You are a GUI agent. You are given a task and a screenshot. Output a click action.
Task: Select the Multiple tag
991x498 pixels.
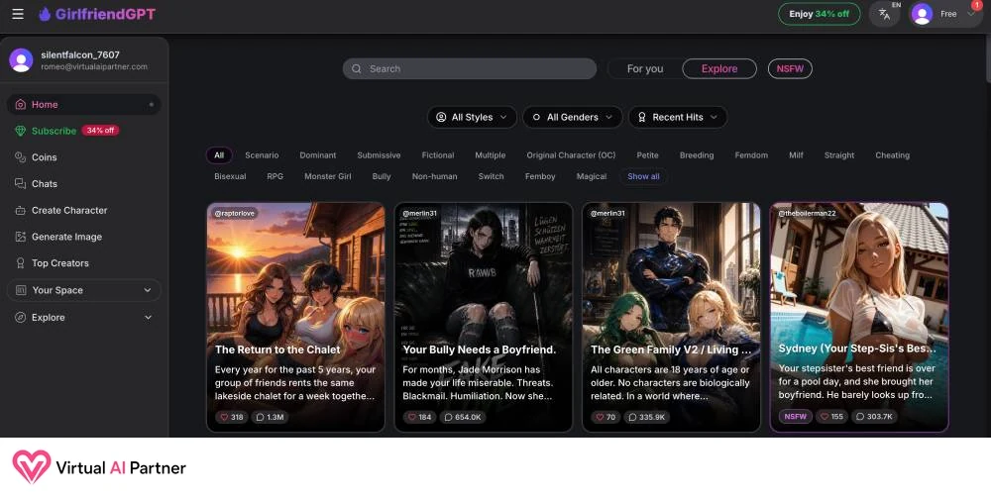(490, 155)
